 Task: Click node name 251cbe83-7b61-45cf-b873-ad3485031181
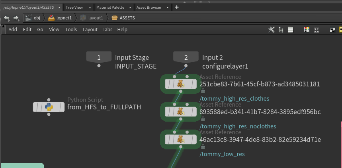(260, 84)
